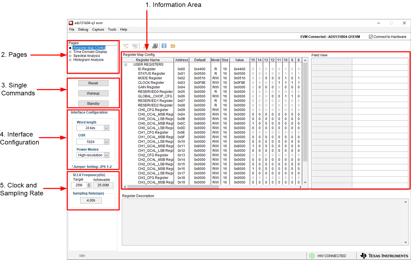Click the Texas Instruments logo
Screen dimensions: 411x260
click(384, 256)
